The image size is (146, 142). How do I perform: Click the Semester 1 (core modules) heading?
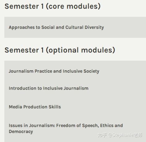(x=53, y=6)
